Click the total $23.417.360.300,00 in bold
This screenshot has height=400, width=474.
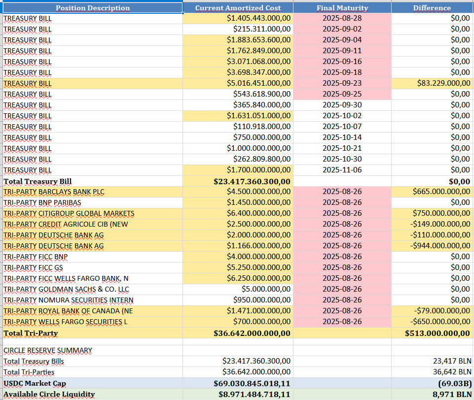coord(238,181)
